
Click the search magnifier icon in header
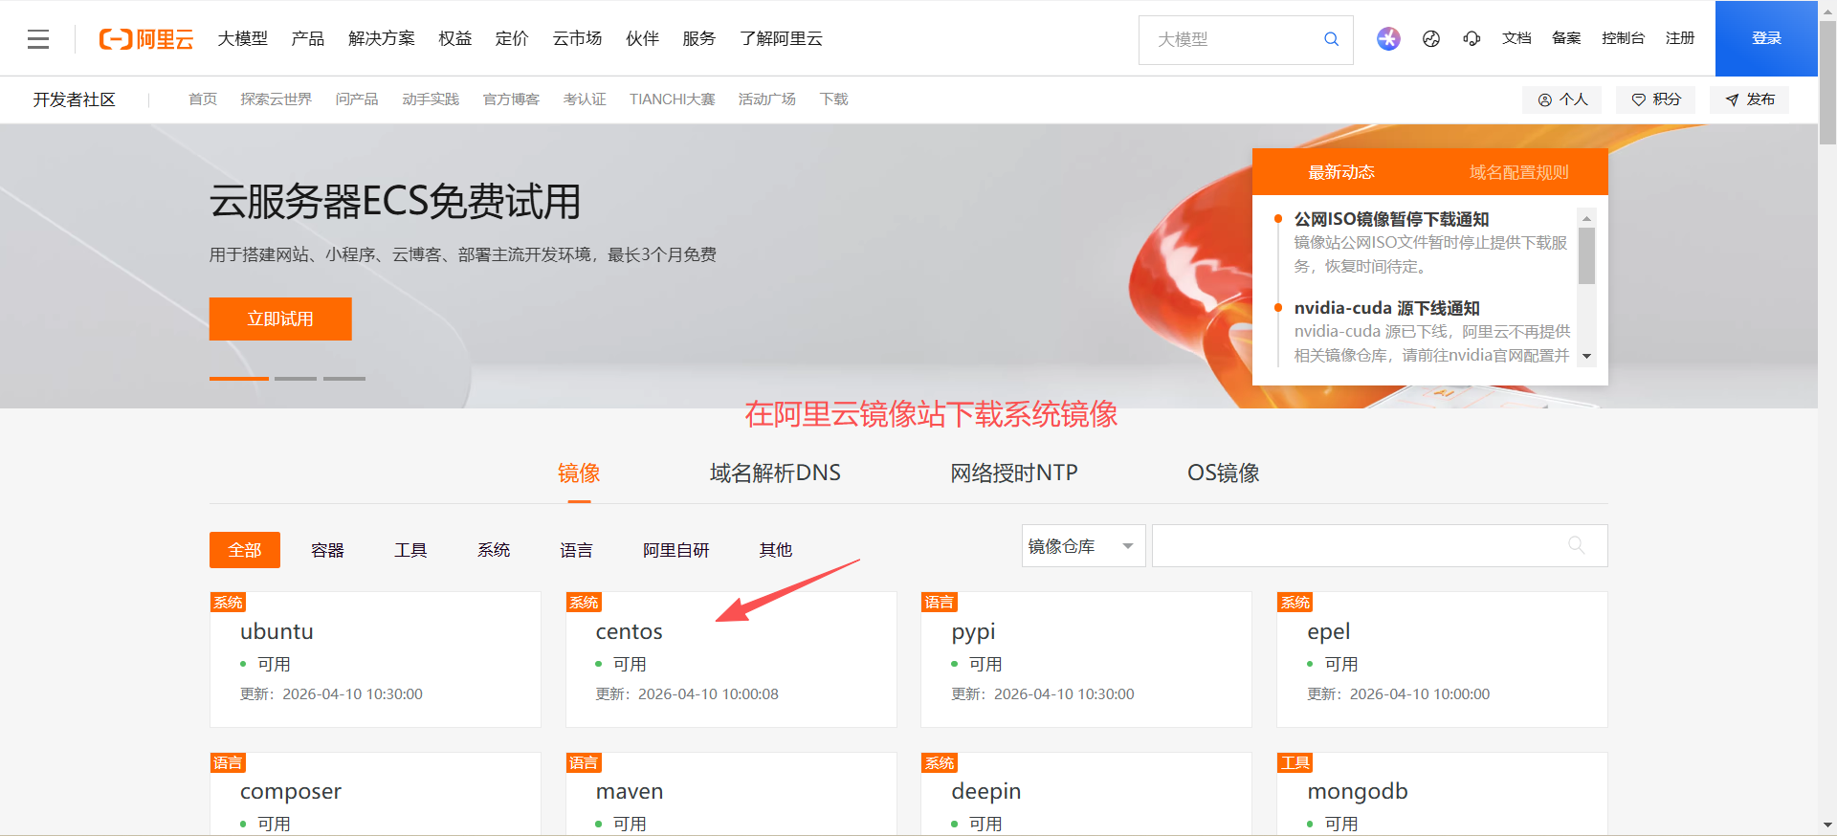[x=1331, y=39]
